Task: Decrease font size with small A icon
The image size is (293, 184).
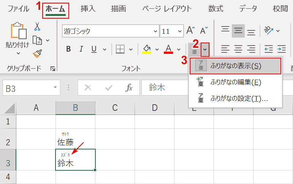Action: pyautogui.click(x=204, y=30)
